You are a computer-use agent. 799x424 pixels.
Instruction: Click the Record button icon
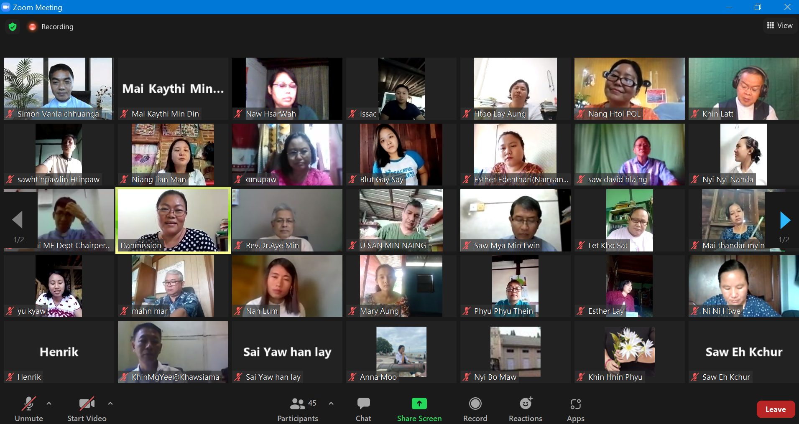click(475, 404)
